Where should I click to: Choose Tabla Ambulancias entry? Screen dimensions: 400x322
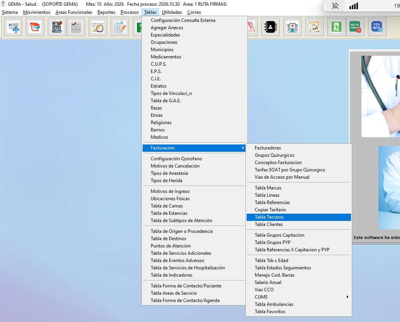299,304
